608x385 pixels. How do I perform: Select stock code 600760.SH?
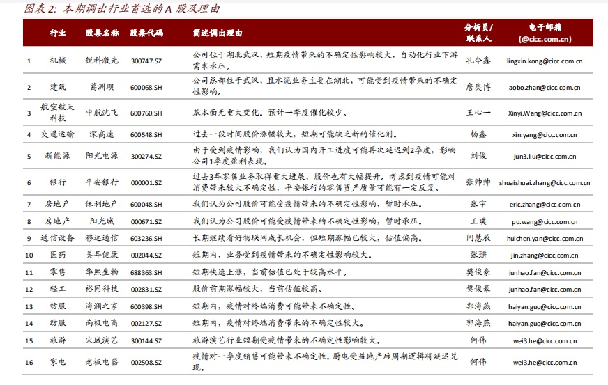[146, 113]
